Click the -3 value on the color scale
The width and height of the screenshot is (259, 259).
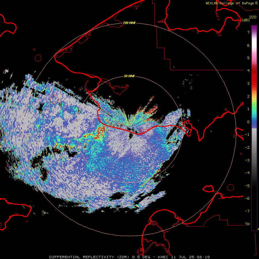click(247, 160)
